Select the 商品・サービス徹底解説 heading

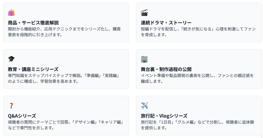(33, 23)
